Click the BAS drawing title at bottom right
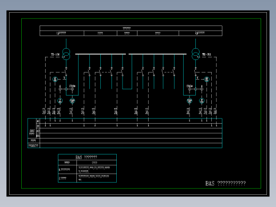Viewport: 276px width, 207px height. (226, 184)
